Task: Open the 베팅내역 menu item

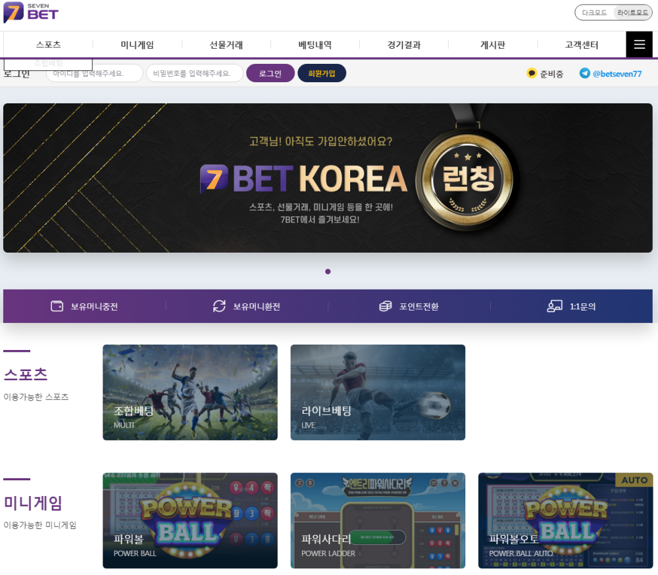Action: tap(315, 45)
